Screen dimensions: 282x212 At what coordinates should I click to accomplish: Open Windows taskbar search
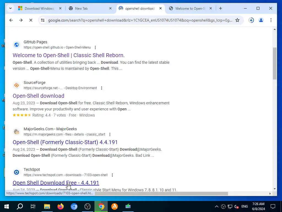tap(20, 206)
